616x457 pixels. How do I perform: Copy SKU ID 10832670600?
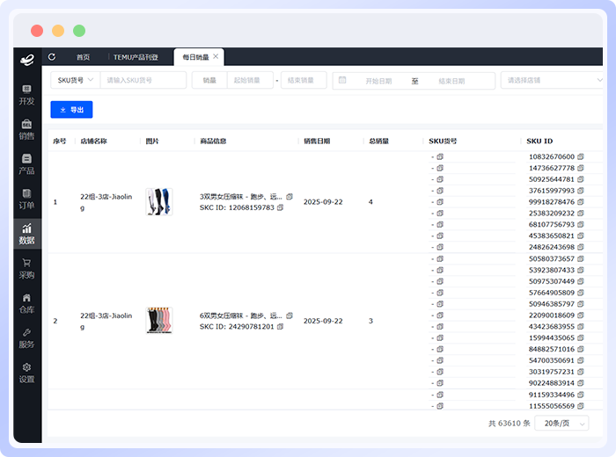(581, 157)
